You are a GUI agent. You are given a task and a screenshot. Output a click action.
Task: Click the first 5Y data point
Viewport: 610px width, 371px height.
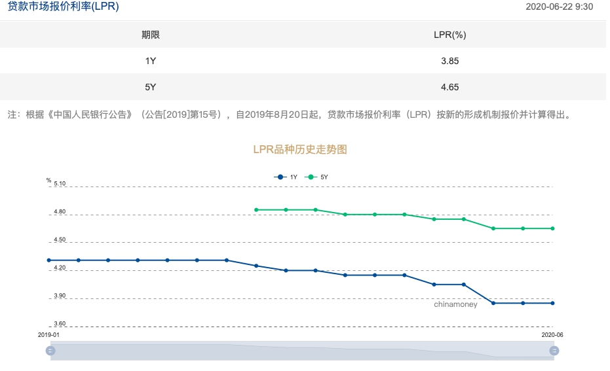click(256, 210)
